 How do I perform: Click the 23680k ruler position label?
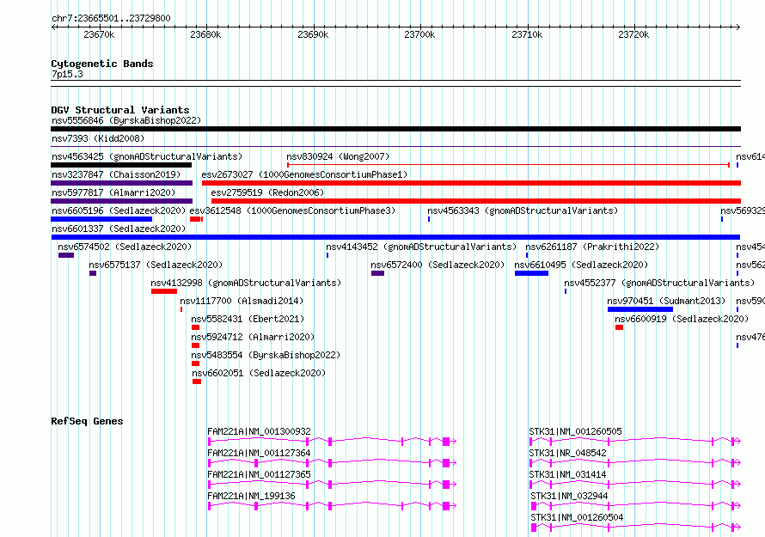coord(205,34)
